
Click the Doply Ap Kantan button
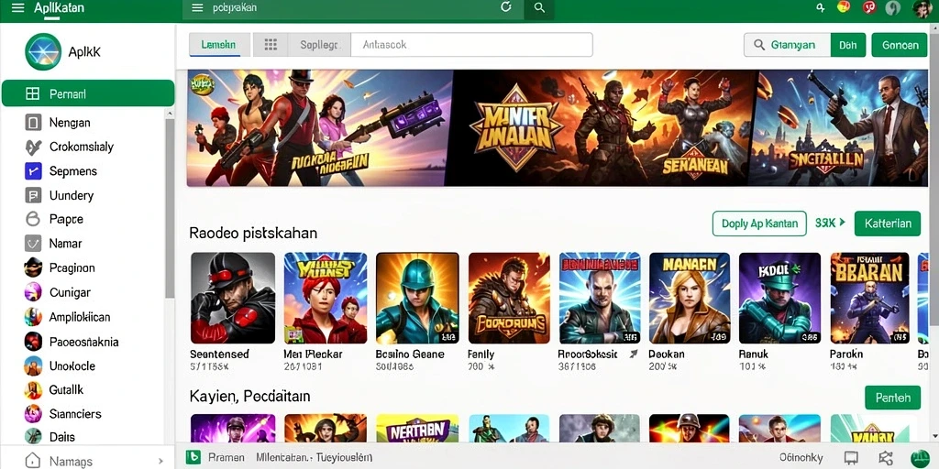(760, 224)
